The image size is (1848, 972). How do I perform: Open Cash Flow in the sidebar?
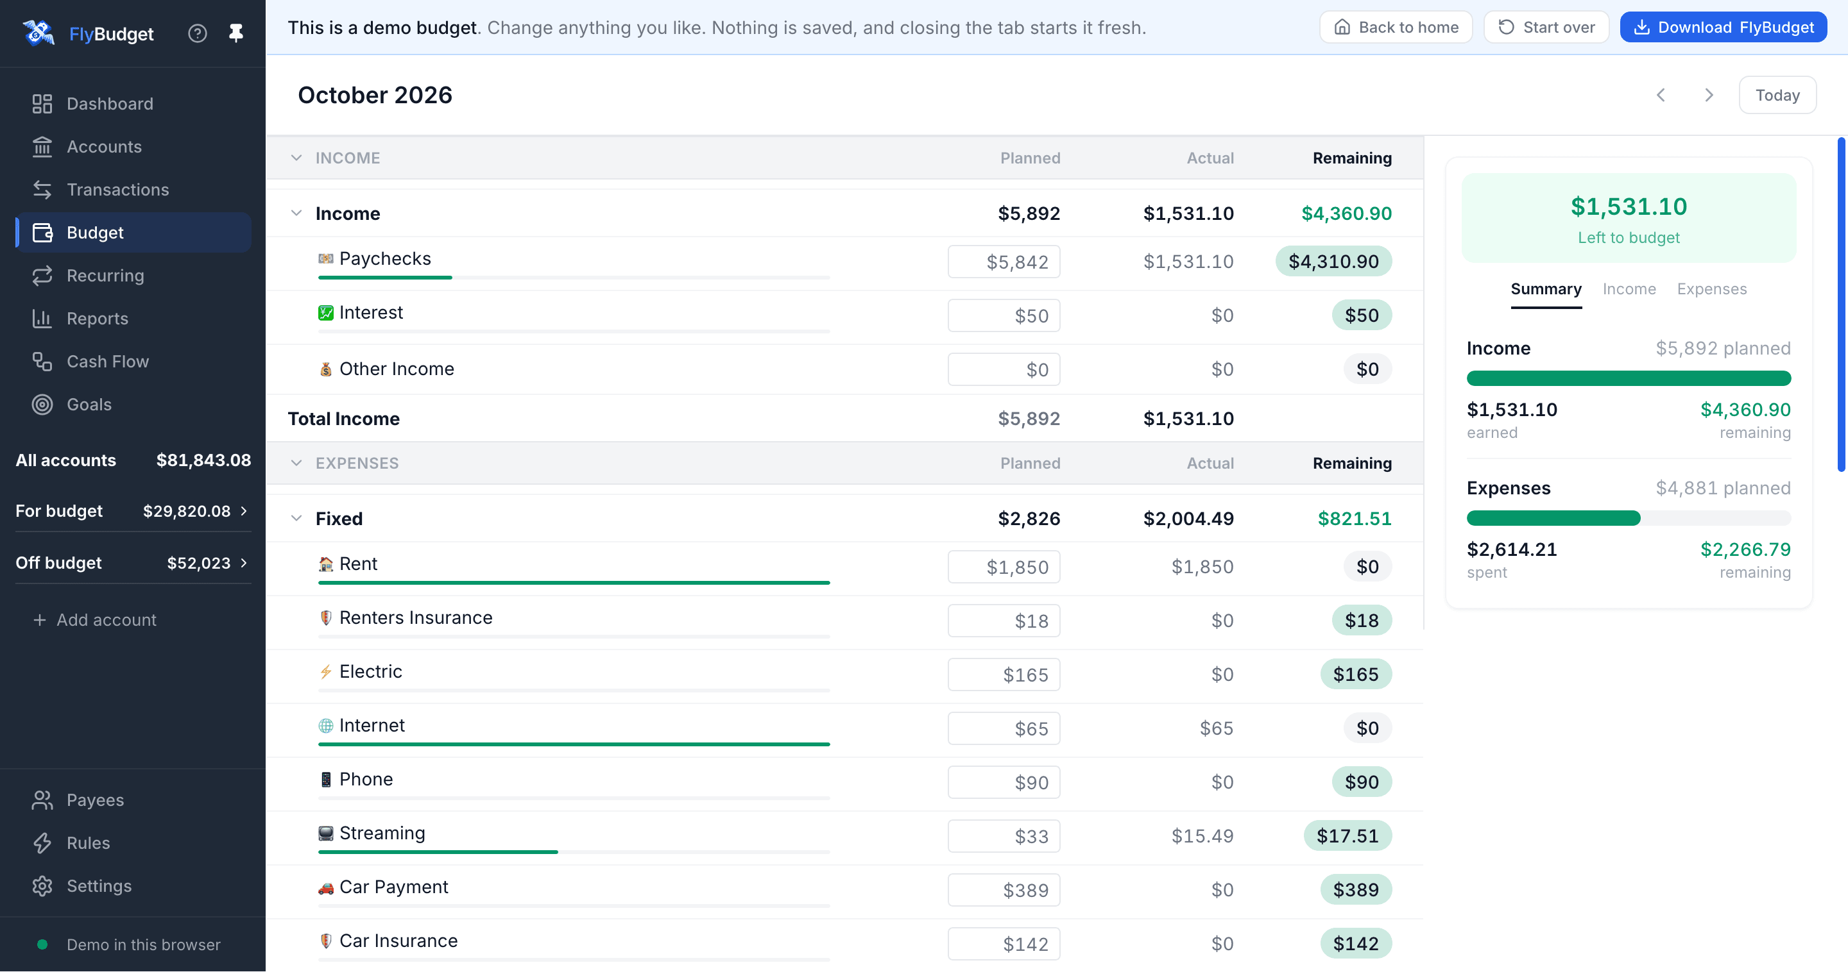pos(133,361)
